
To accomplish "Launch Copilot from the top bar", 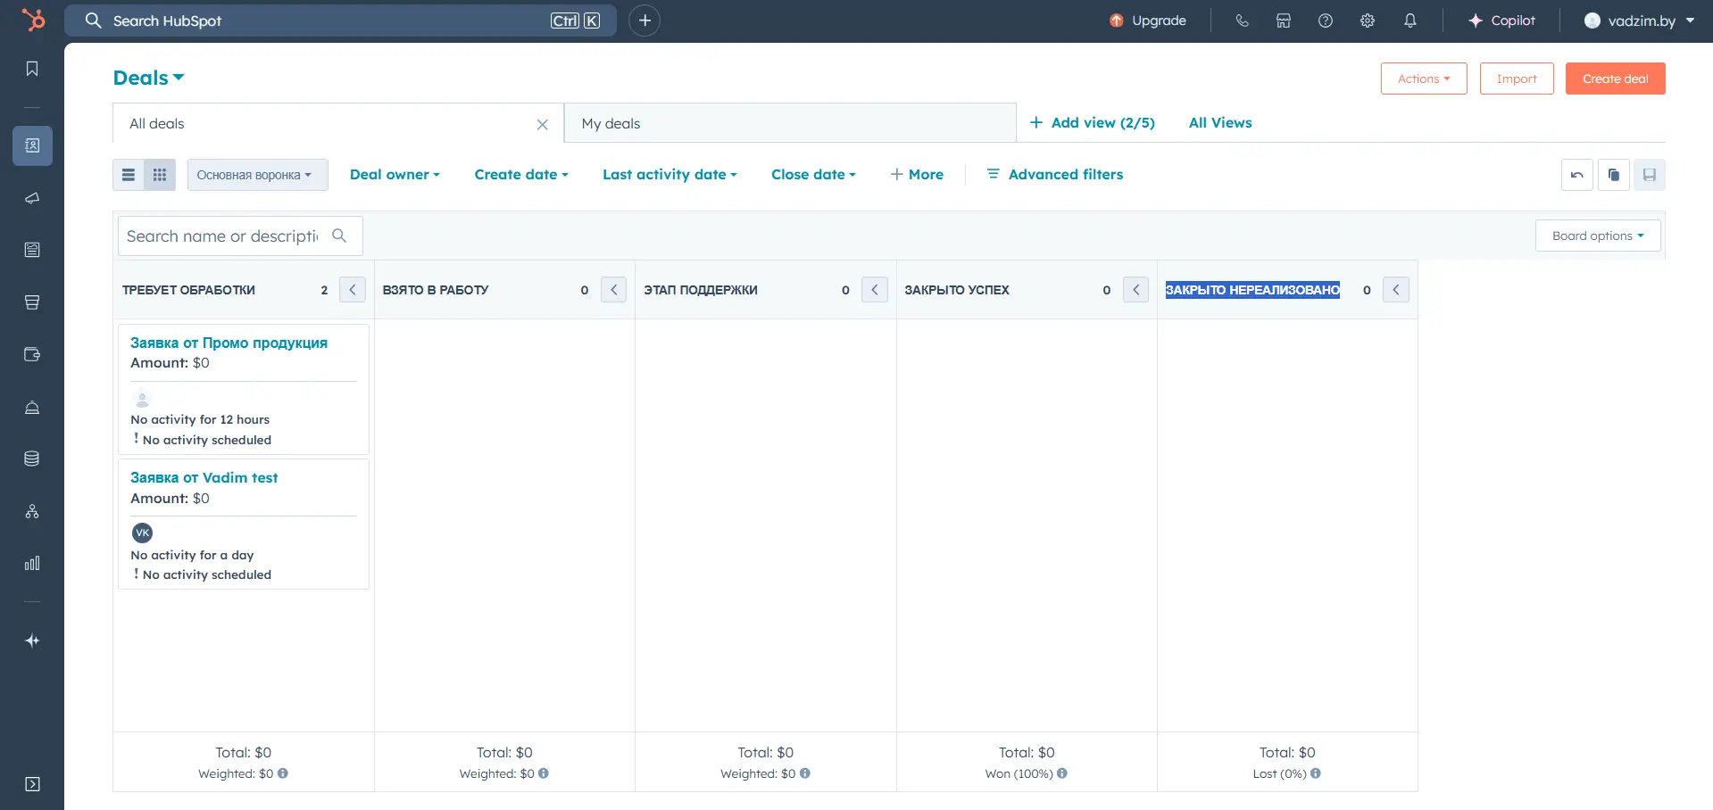I will 1501,20.
